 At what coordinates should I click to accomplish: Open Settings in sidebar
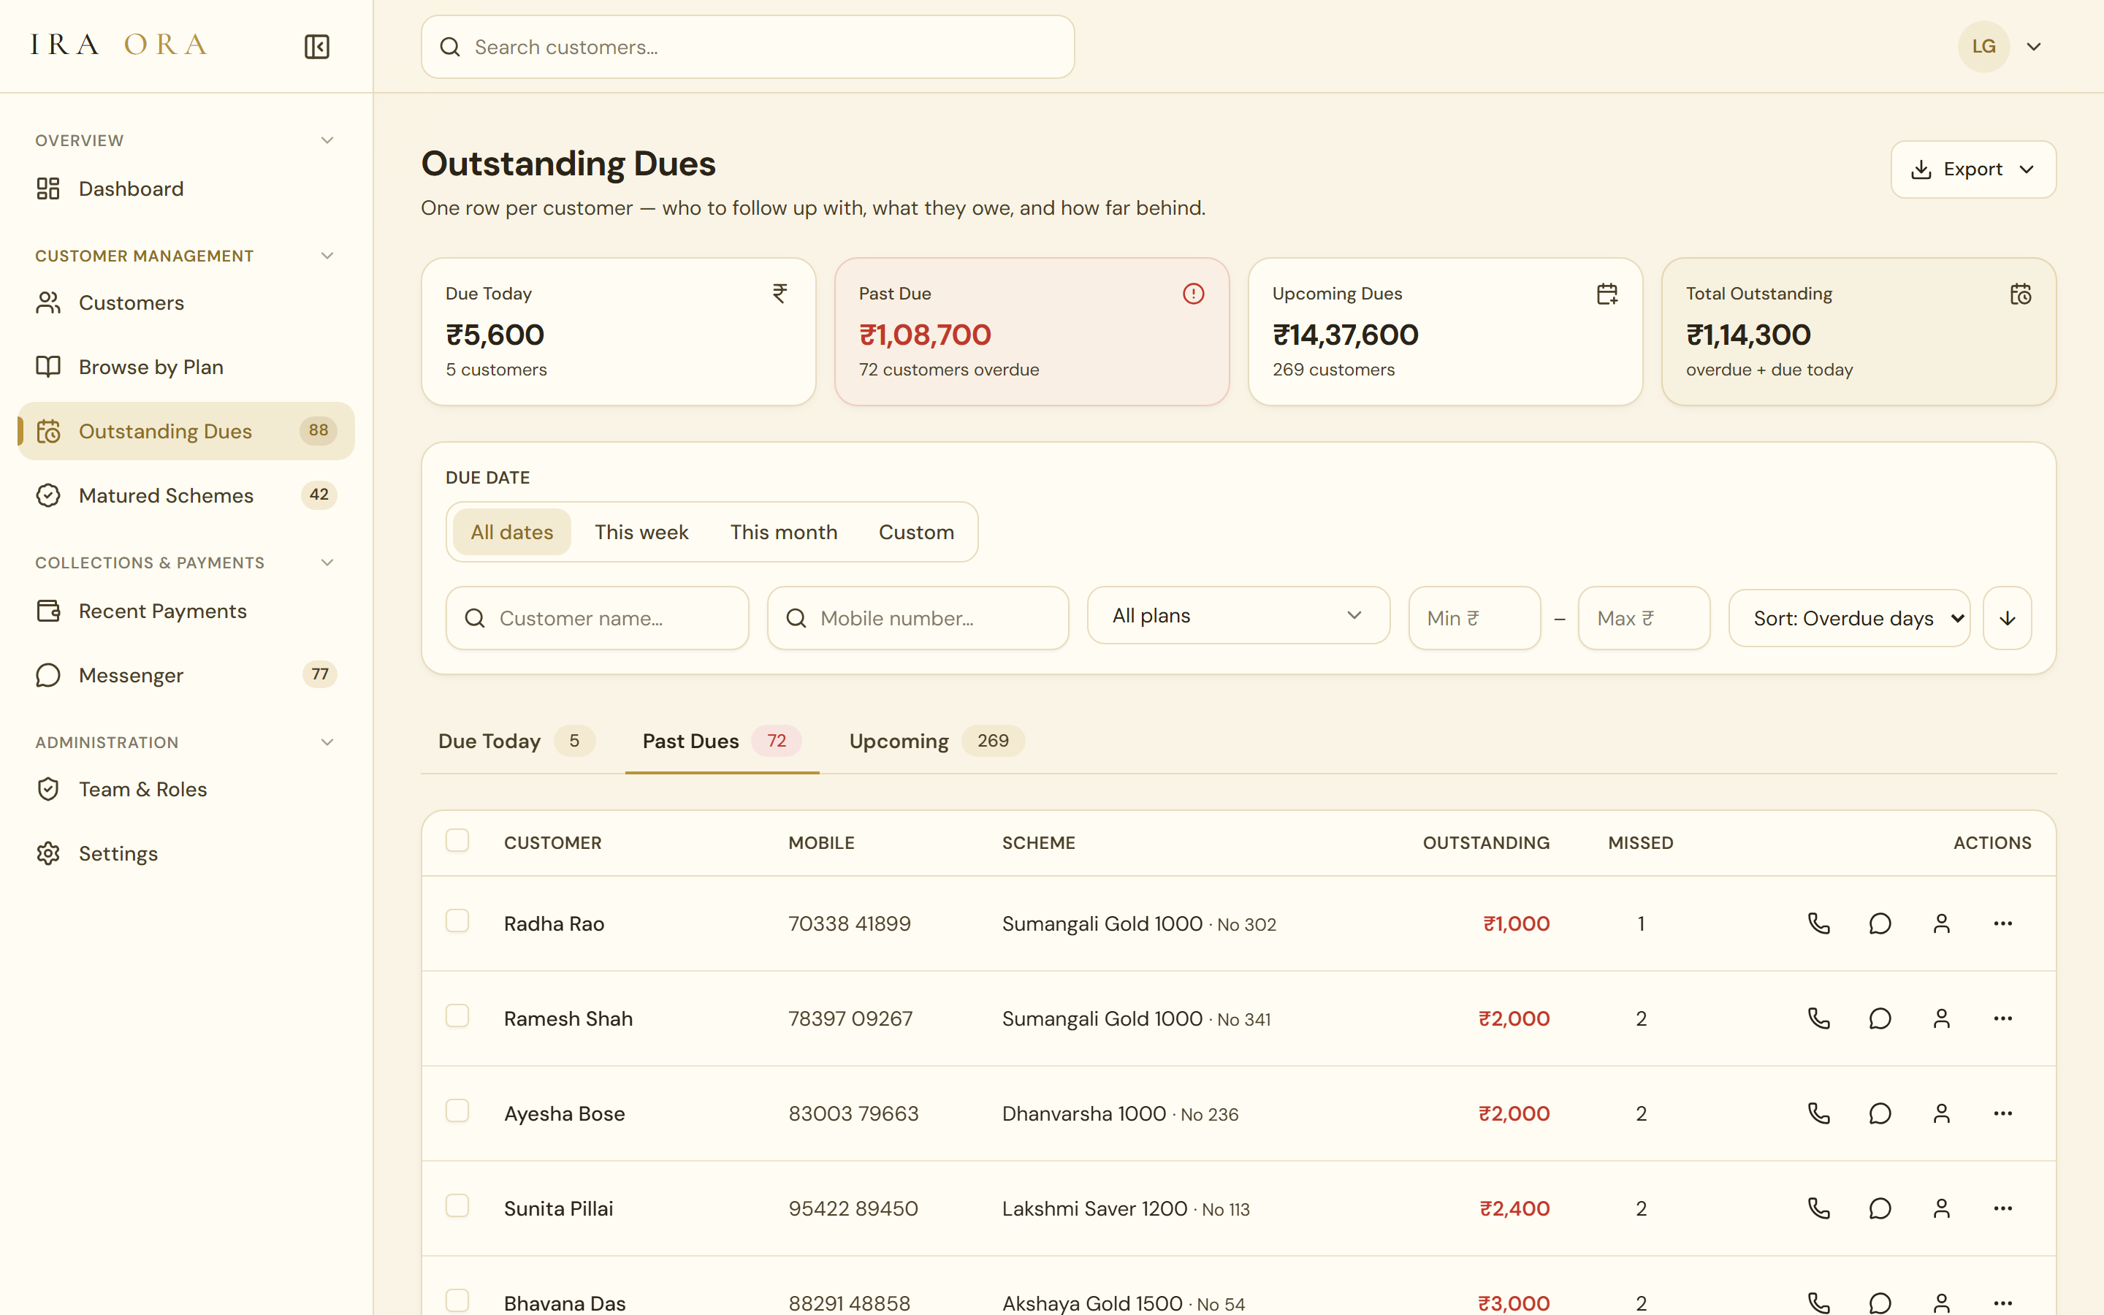(x=186, y=853)
